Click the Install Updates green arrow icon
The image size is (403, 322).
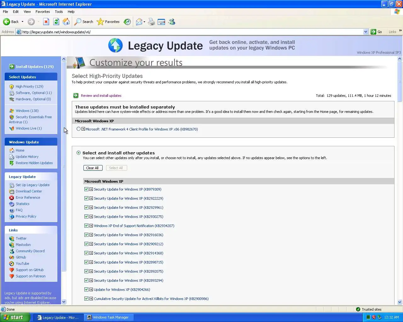tap(12, 66)
